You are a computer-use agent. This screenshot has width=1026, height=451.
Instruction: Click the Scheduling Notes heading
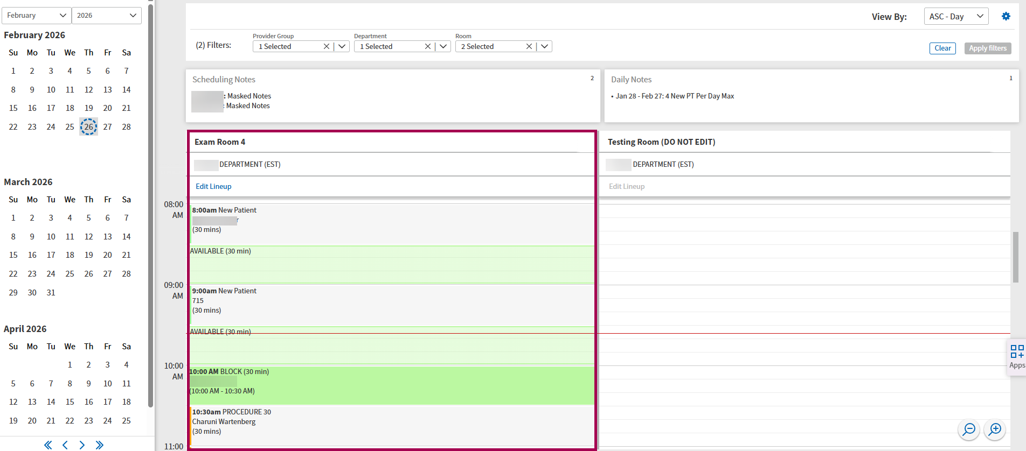pos(224,80)
